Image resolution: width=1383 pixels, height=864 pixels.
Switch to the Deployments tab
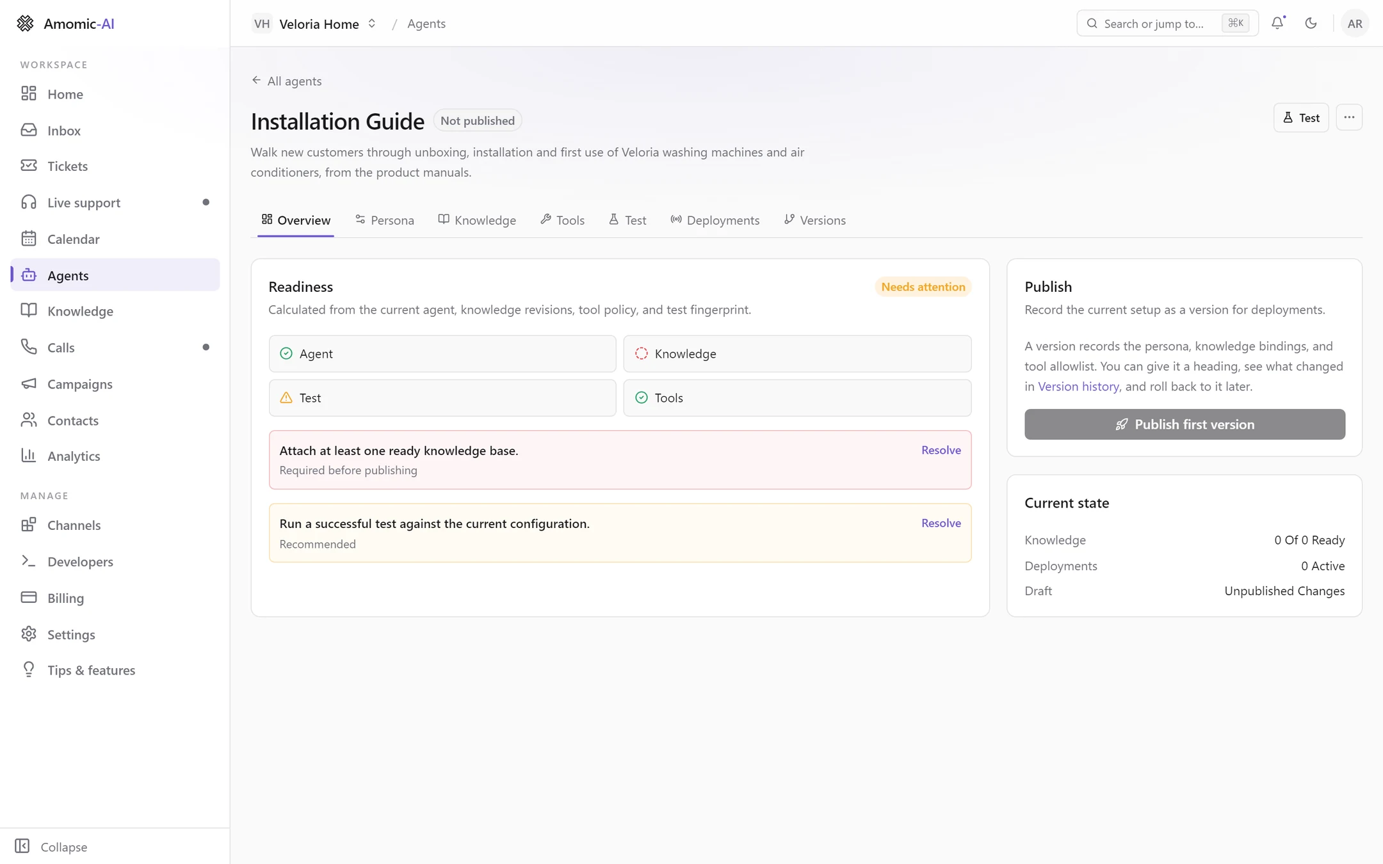point(715,220)
